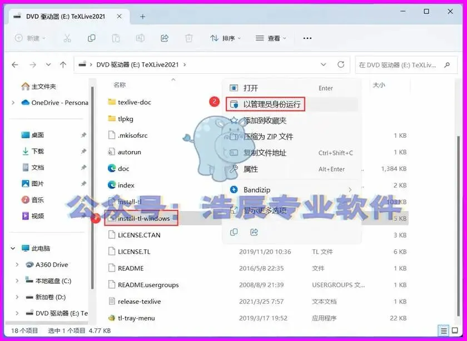467x341 pixels.
Task: Select the OneDrive - Personal sidebar item
Action: (x=55, y=103)
